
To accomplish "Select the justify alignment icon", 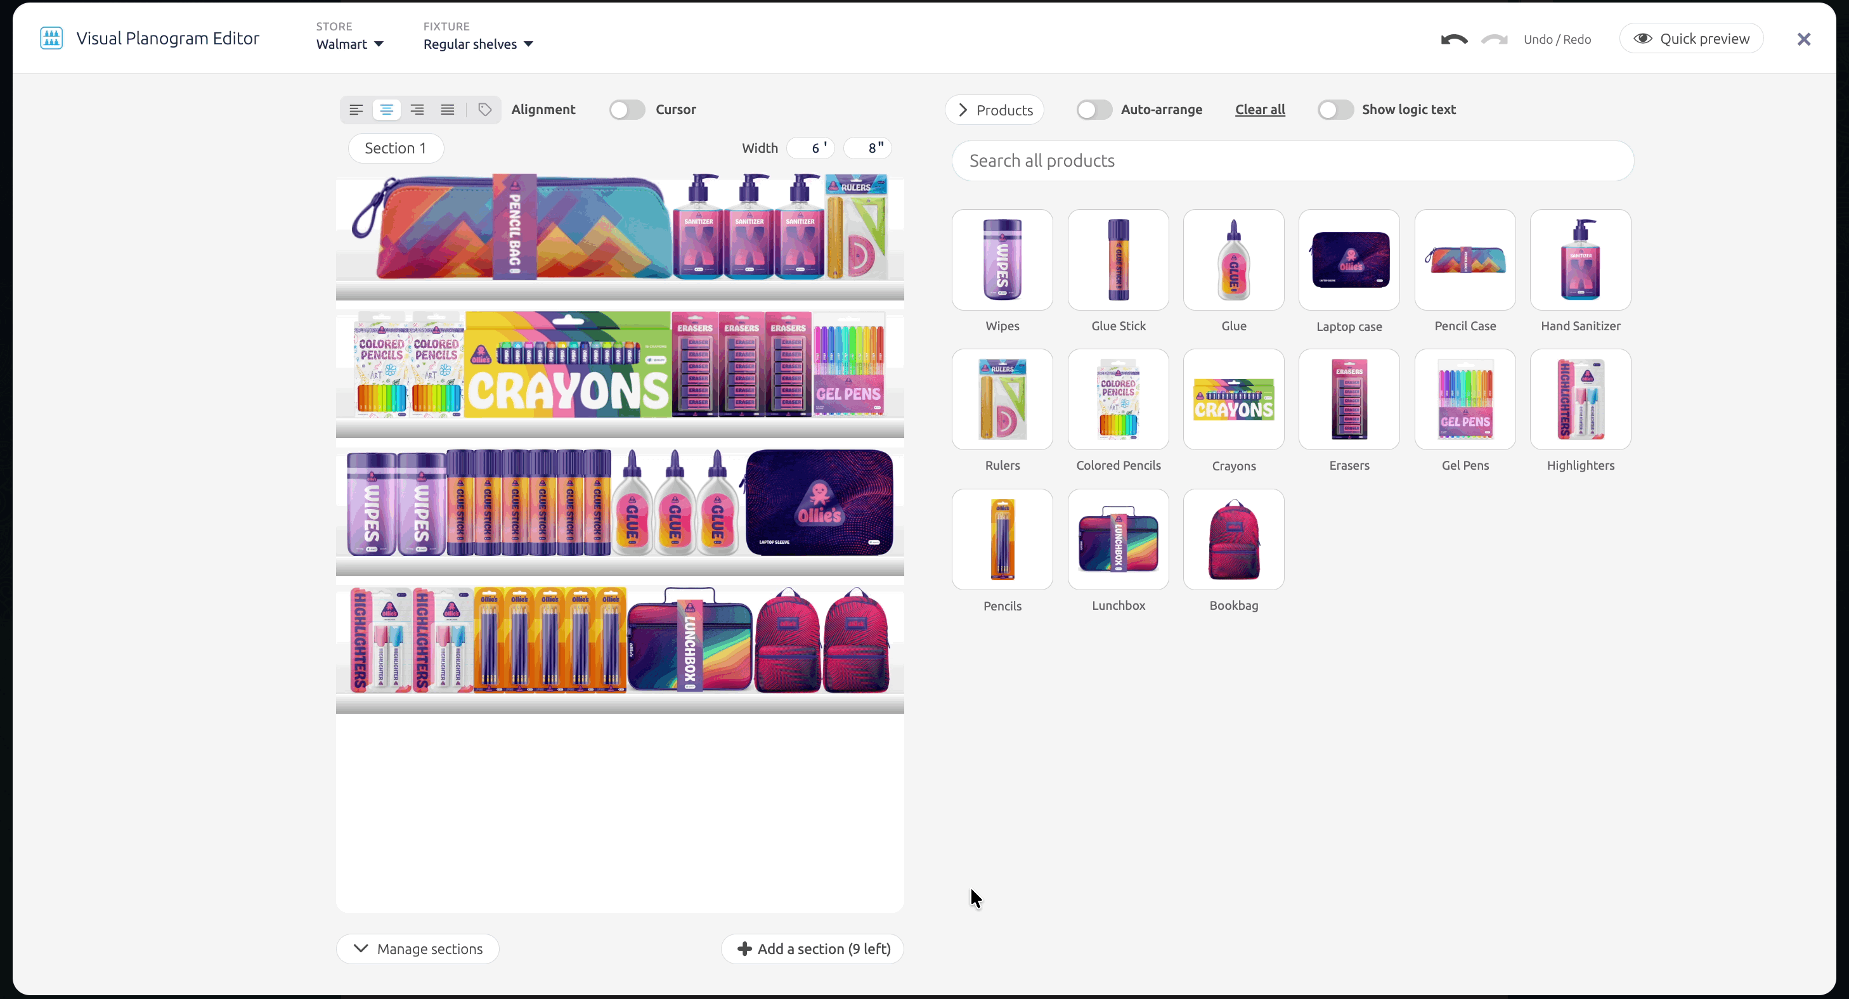I will pos(447,110).
